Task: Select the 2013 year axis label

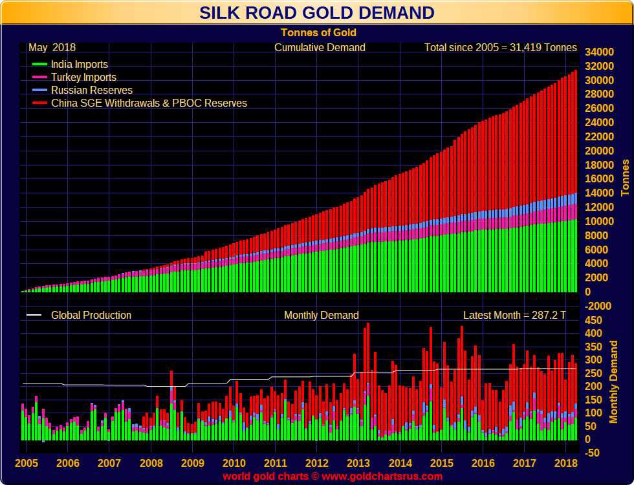Action: point(359,463)
